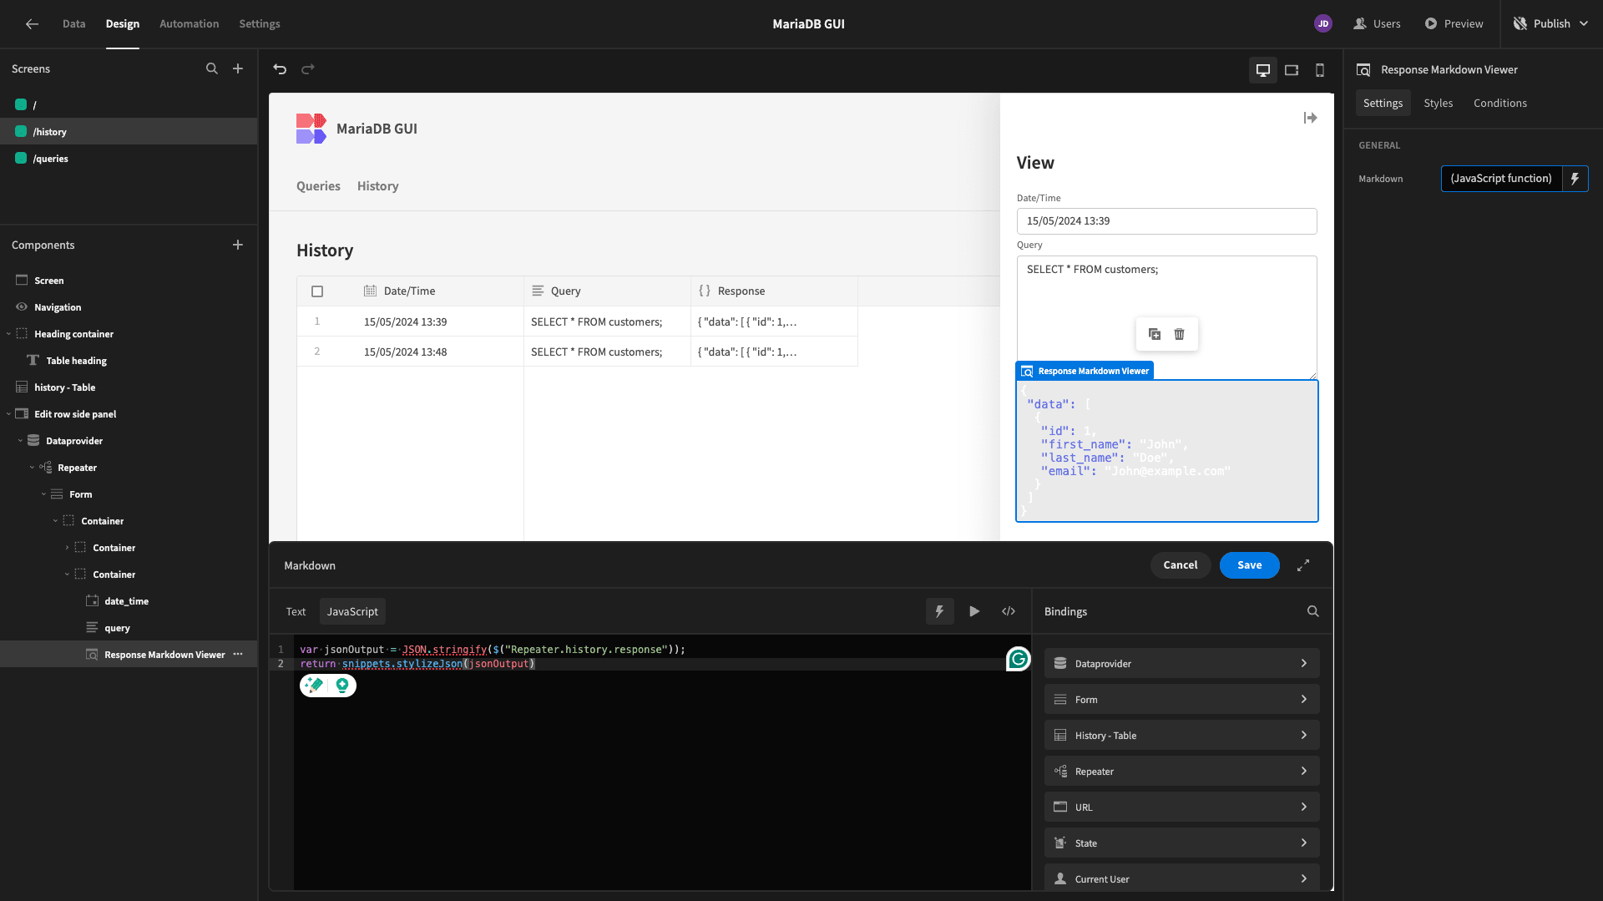This screenshot has height=901, width=1603.
Task: Expand the Repeater binding category
Action: pyautogui.click(x=1182, y=772)
